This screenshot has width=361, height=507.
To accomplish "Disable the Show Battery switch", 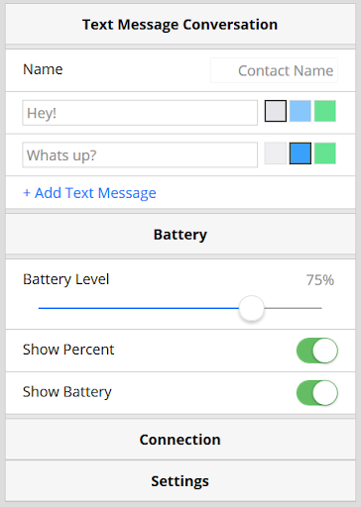I will [x=317, y=393].
